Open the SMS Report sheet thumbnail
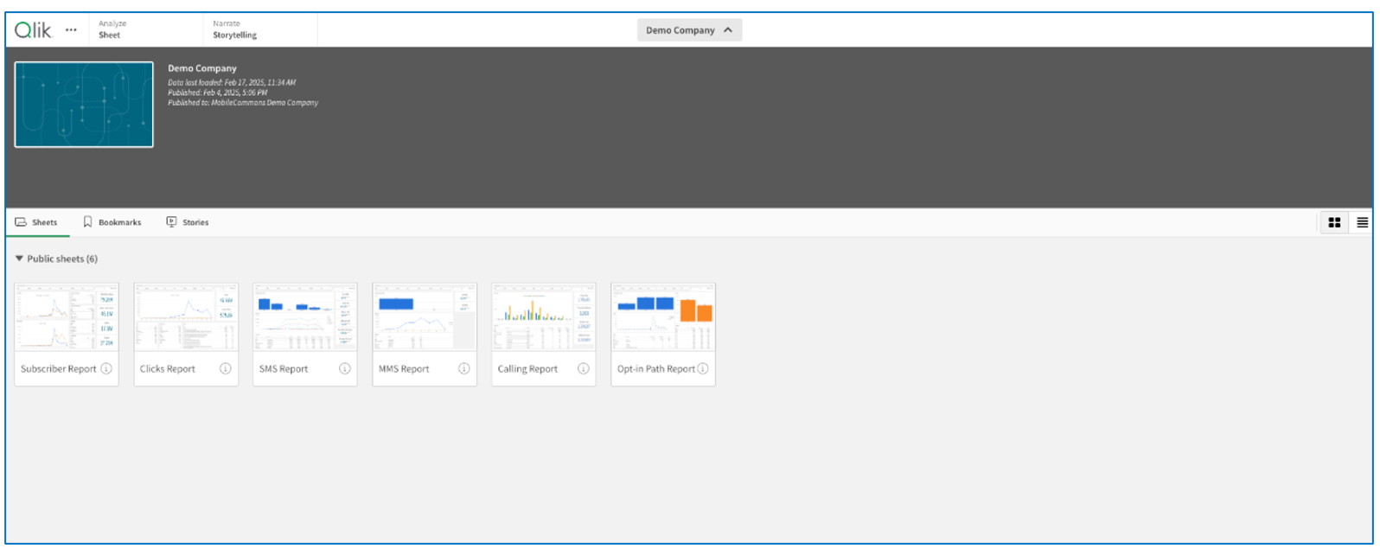 pyautogui.click(x=305, y=316)
